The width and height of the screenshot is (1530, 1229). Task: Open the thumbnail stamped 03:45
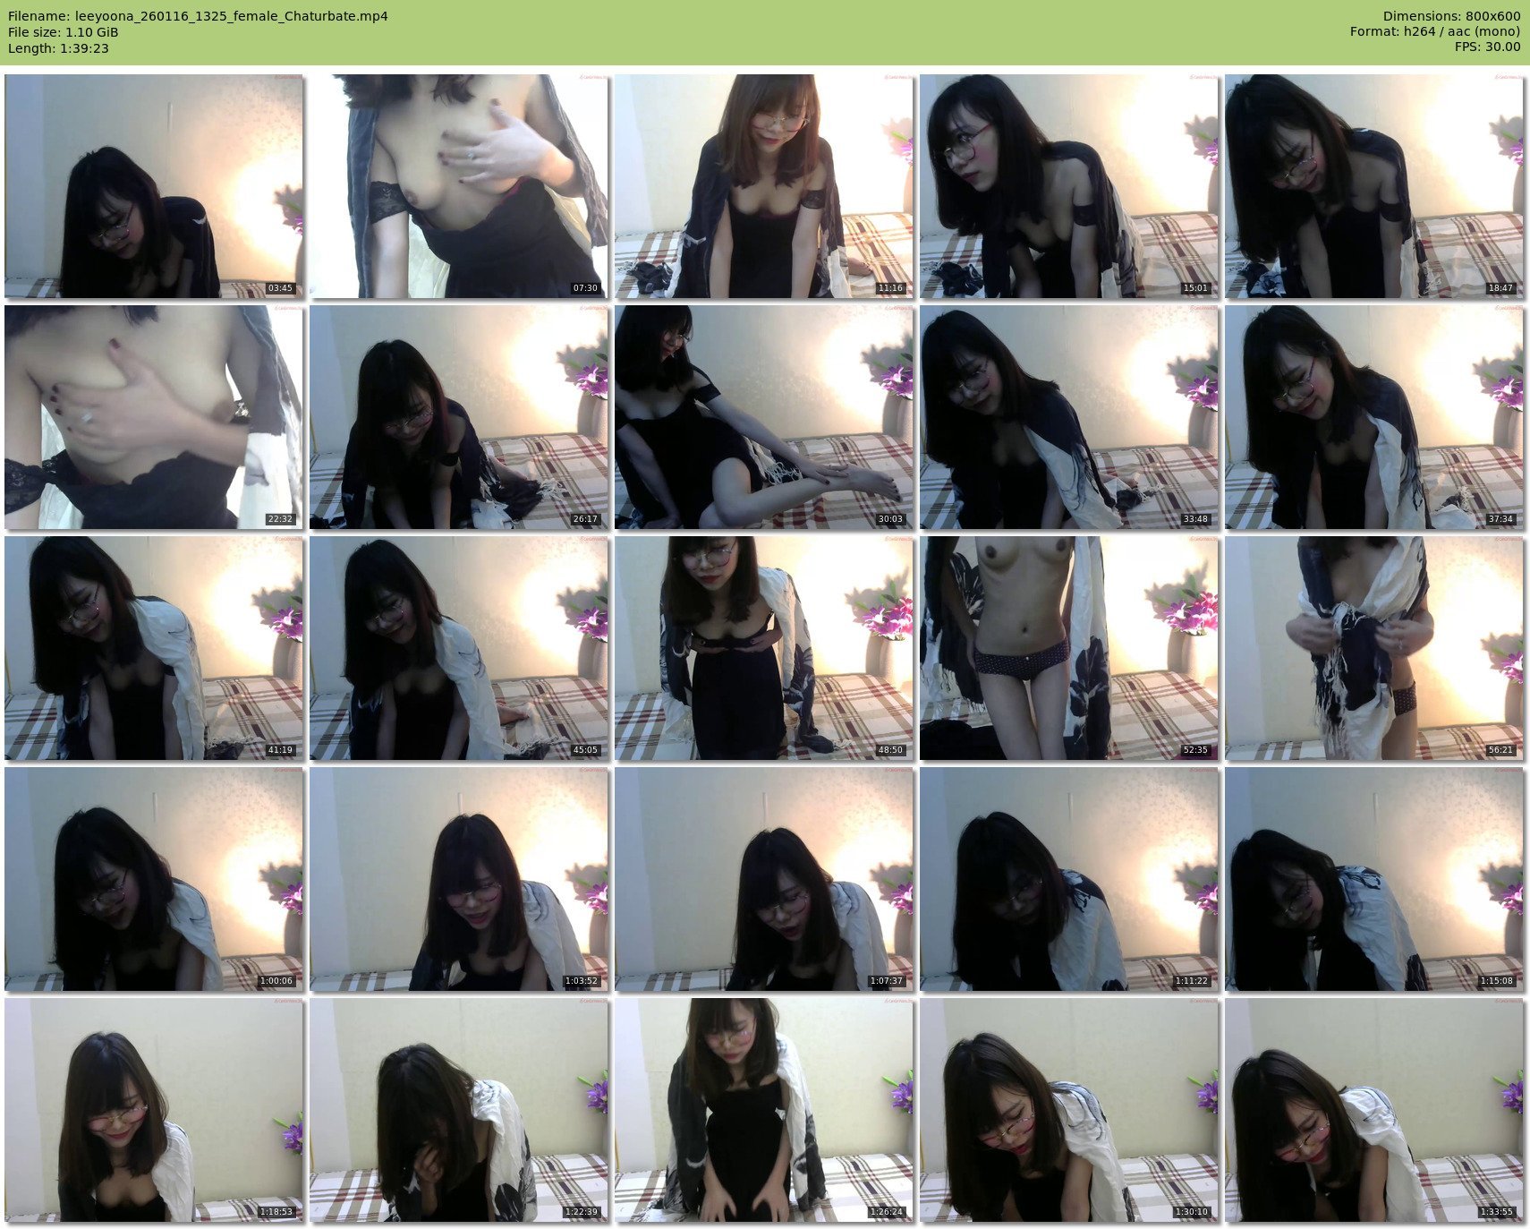click(154, 186)
